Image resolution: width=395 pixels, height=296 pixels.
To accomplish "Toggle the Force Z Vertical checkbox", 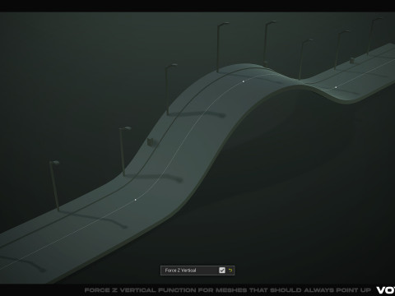I will (222, 271).
